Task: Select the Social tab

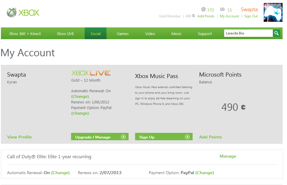Action: [x=96, y=34]
